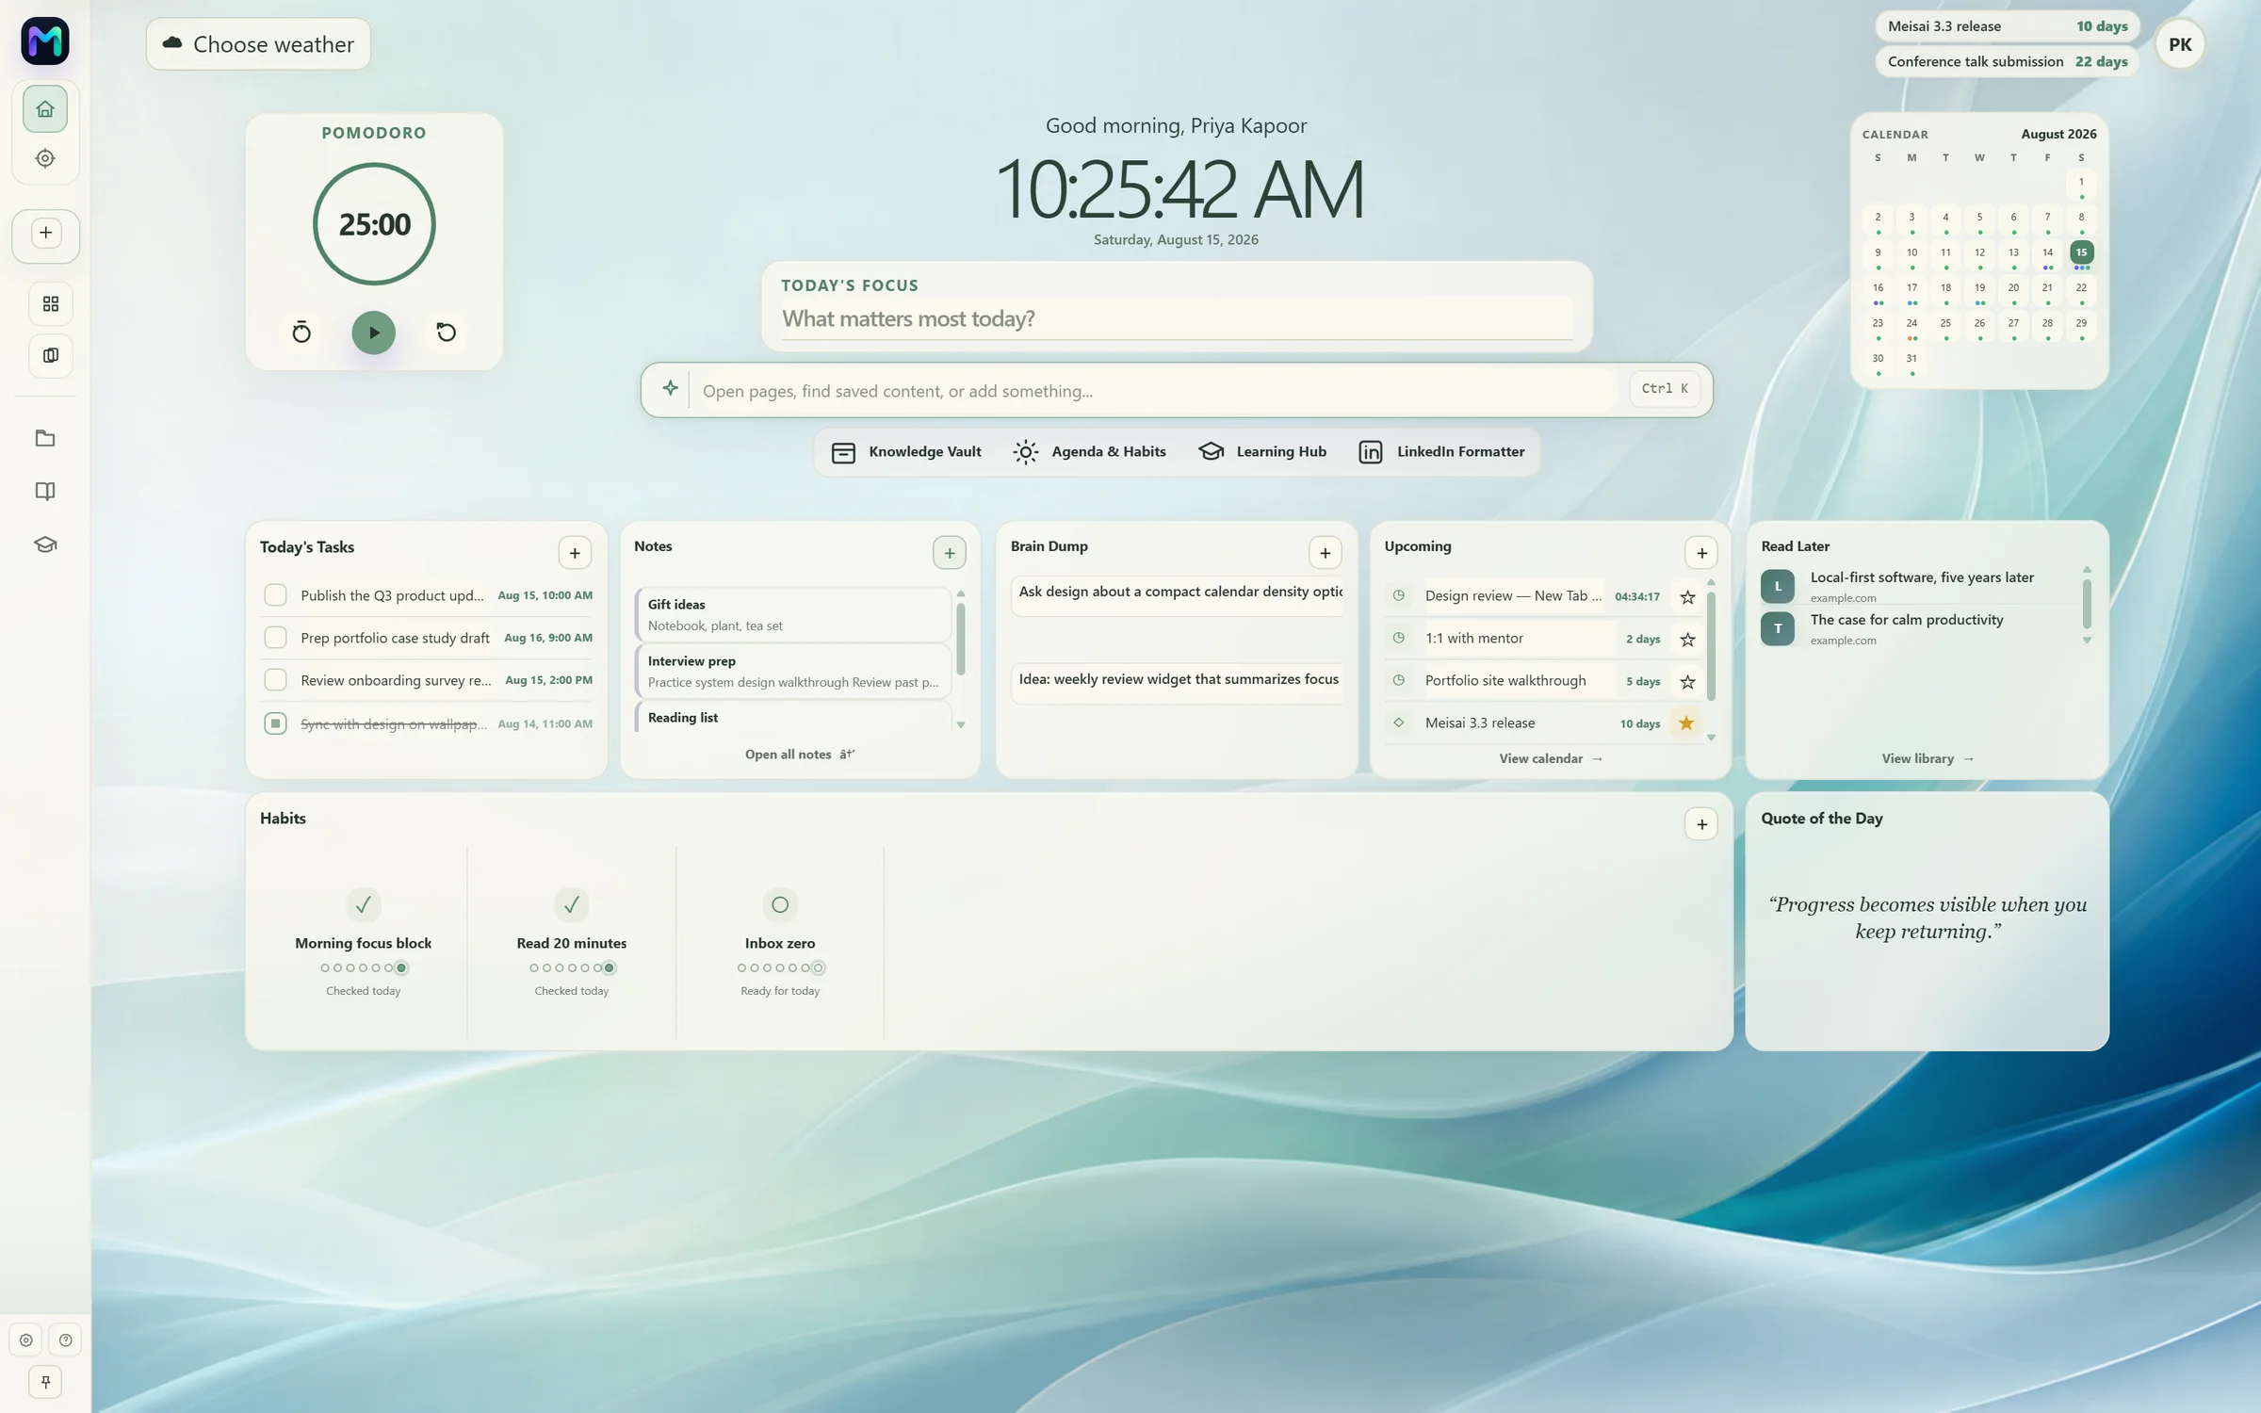
Task: Go to Home in sidebar
Action: 45,109
